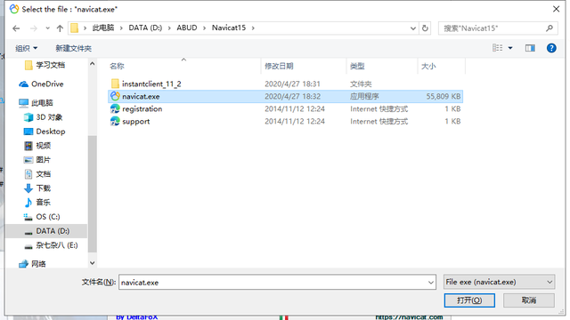Image resolution: width=570 pixels, height=320 pixels.
Task: Click the file name input field
Action: [x=277, y=283]
